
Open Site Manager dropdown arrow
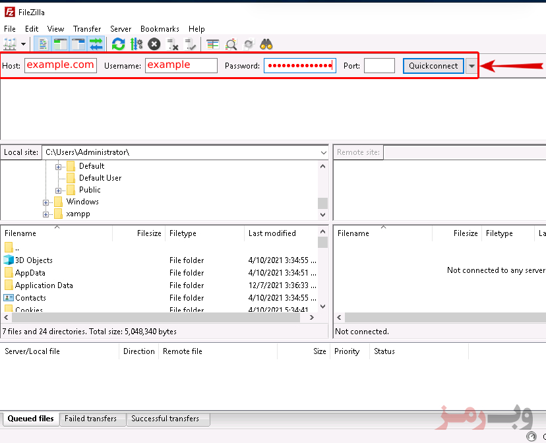point(23,44)
